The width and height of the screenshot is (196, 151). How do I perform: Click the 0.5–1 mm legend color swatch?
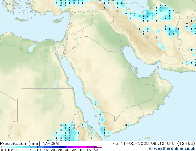click(12, 147)
